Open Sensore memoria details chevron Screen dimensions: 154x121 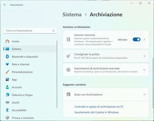(144, 39)
